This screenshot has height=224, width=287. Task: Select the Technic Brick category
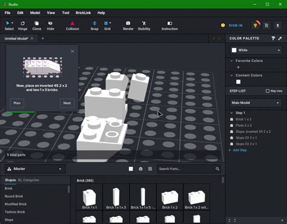[15, 212]
